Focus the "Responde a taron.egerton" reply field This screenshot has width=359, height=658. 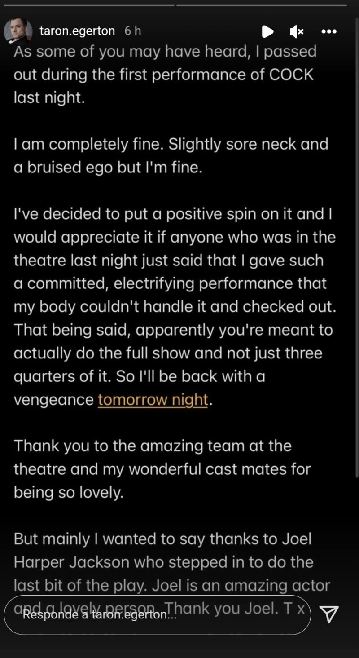157,614
